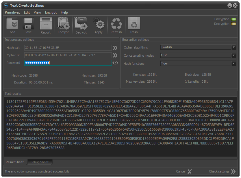Click the green Encryption indicator swatch
241x178 pixels.
[234, 19]
